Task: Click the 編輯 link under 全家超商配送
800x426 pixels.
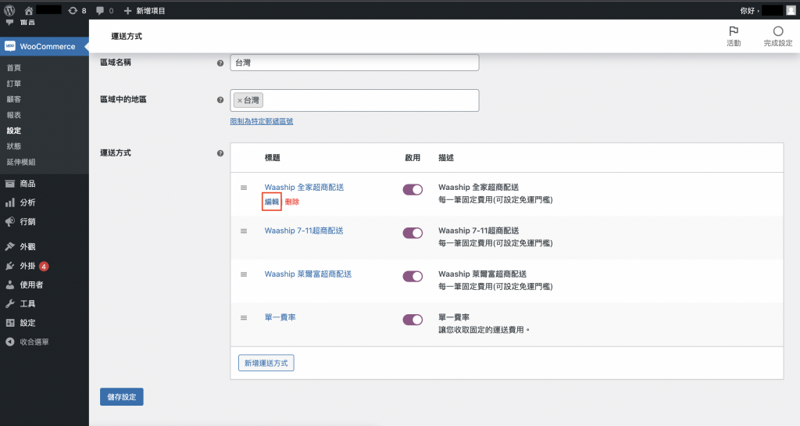Action: tap(272, 202)
